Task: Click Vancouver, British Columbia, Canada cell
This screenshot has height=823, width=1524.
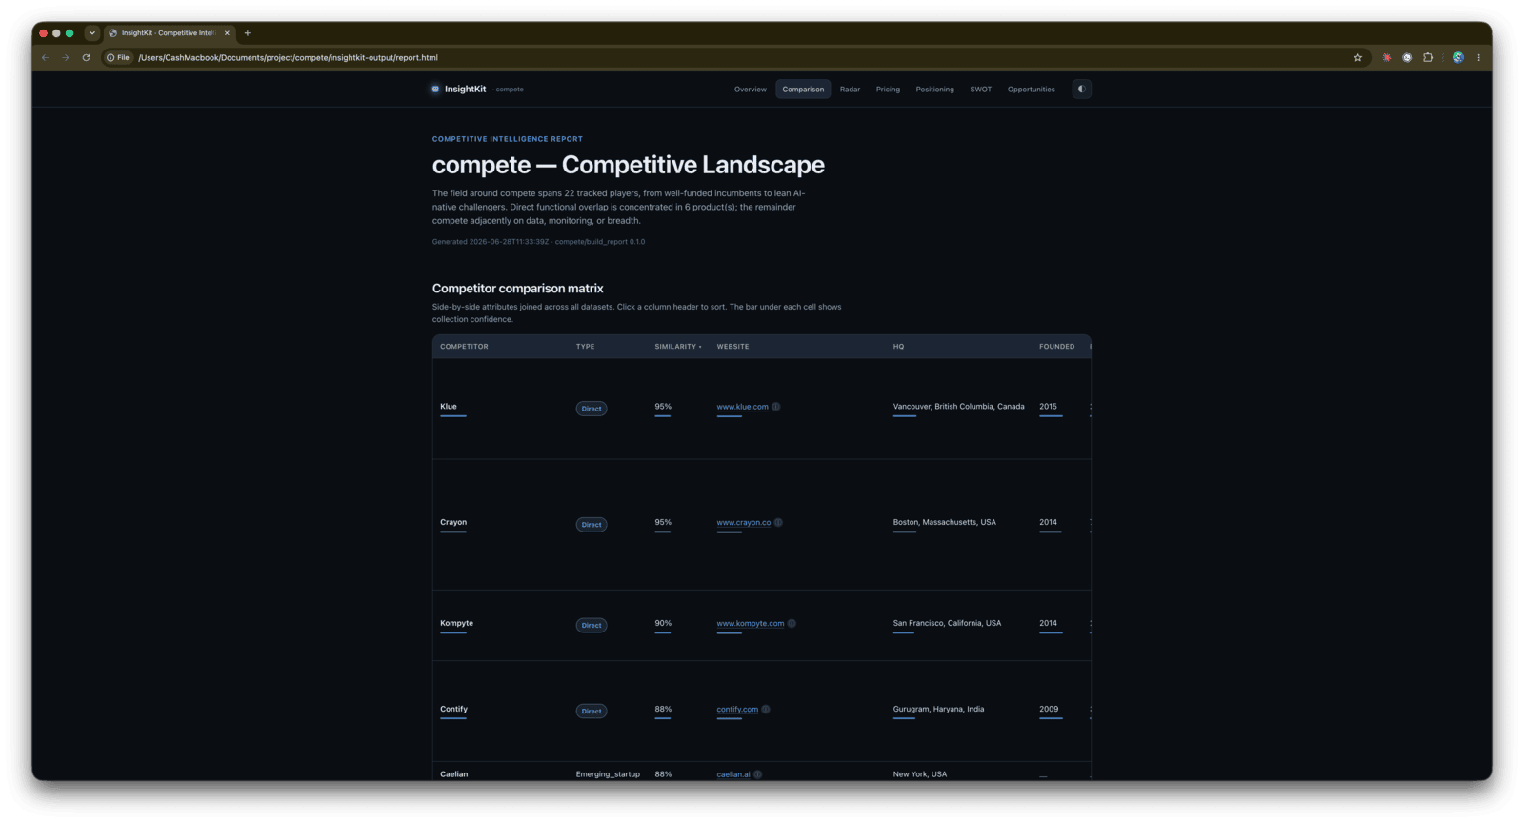Action: point(958,407)
